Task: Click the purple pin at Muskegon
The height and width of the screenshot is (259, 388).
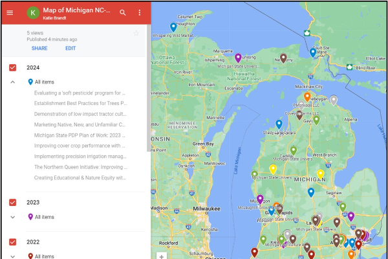Action: (260, 199)
